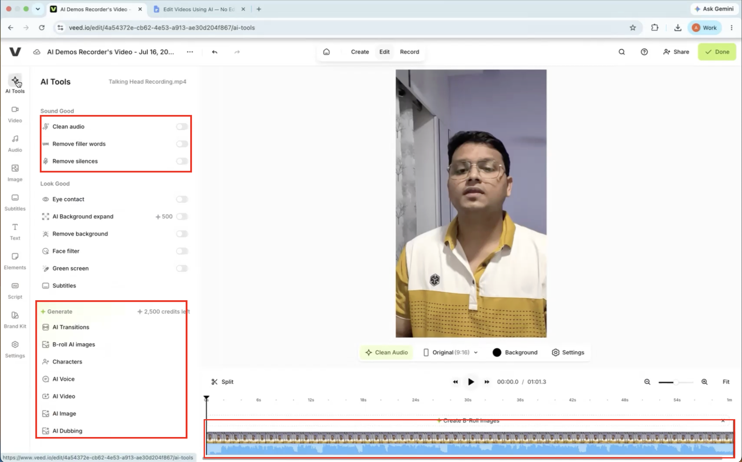Open AI Tools in left sidebar
The image size is (742, 462).
15,84
